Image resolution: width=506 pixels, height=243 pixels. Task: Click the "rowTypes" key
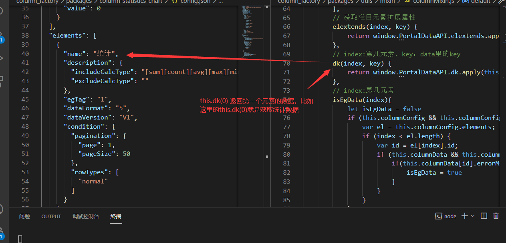point(89,172)
